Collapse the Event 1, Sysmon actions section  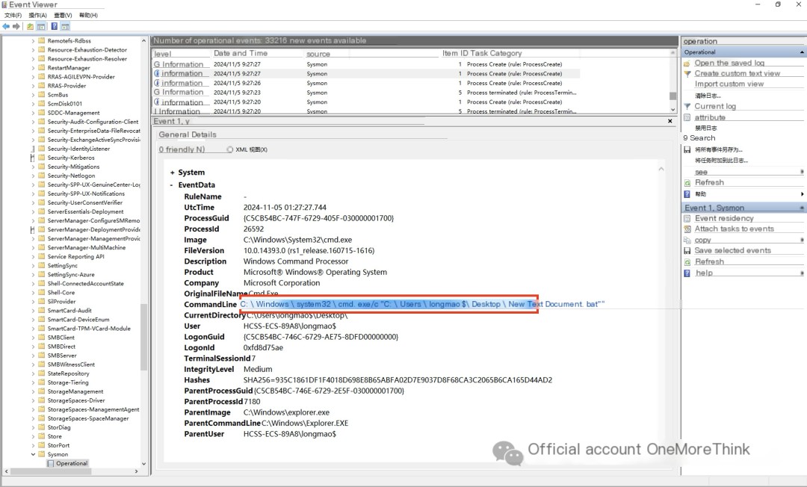pos(801,208)
